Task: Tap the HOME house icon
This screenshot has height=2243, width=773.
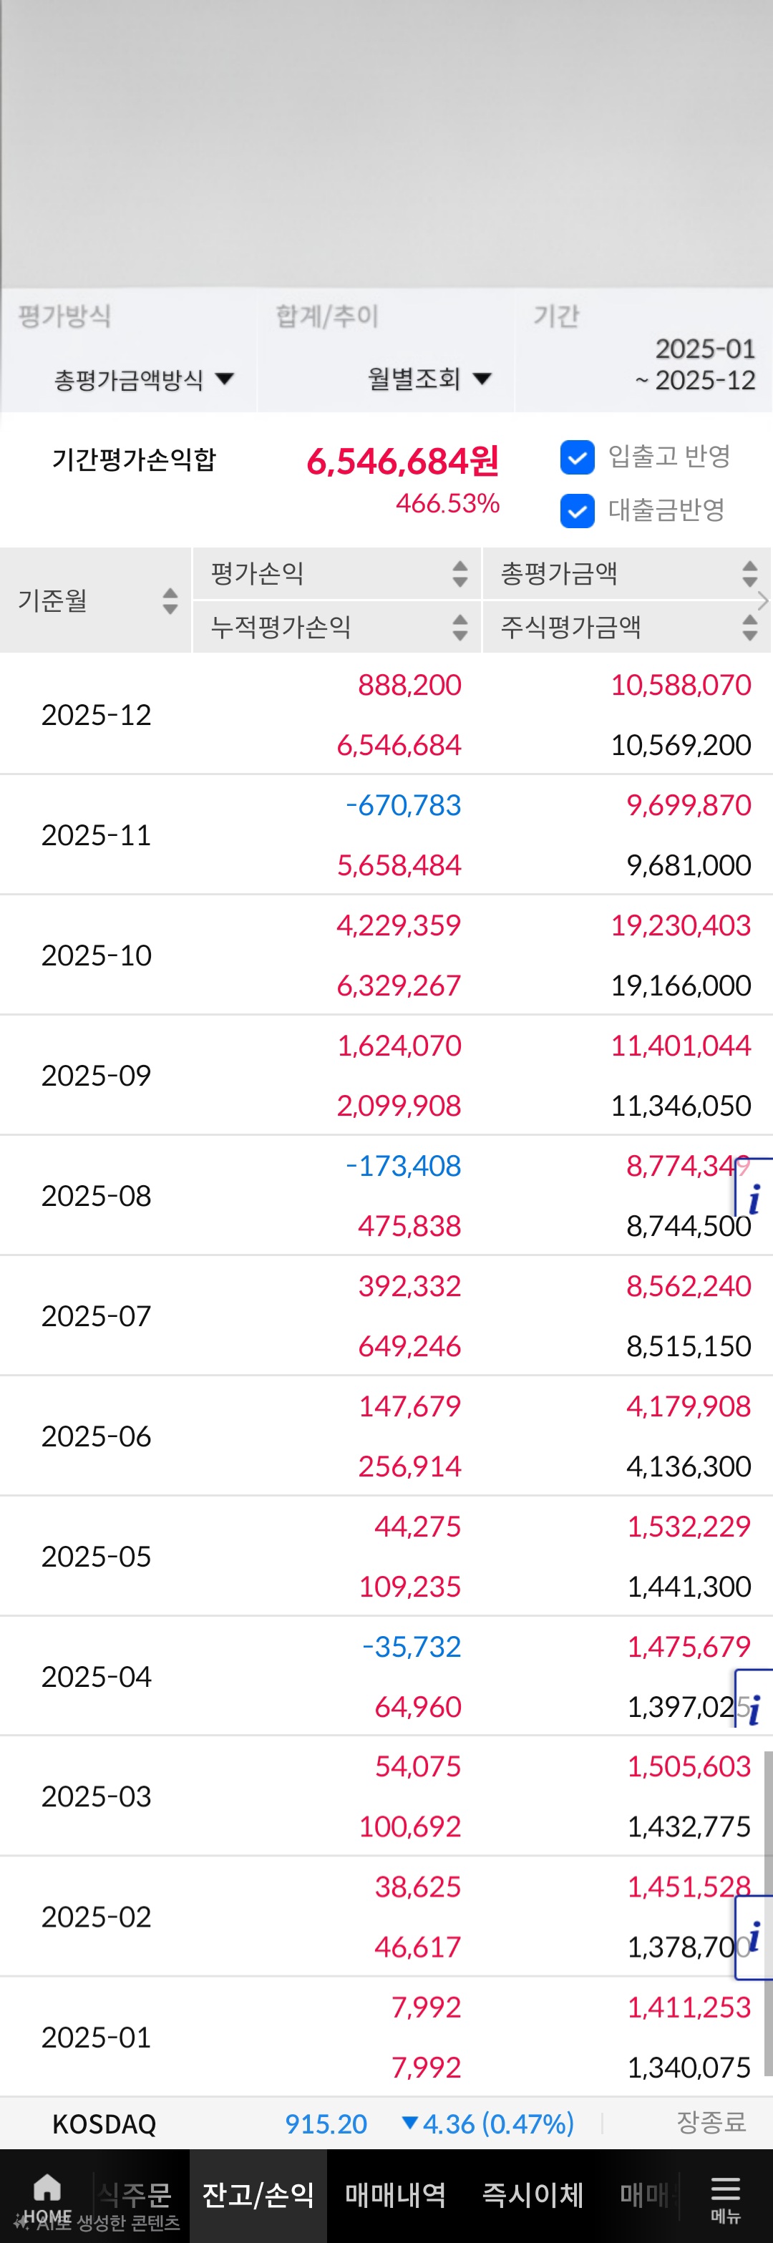Action: pos(46,2188)
